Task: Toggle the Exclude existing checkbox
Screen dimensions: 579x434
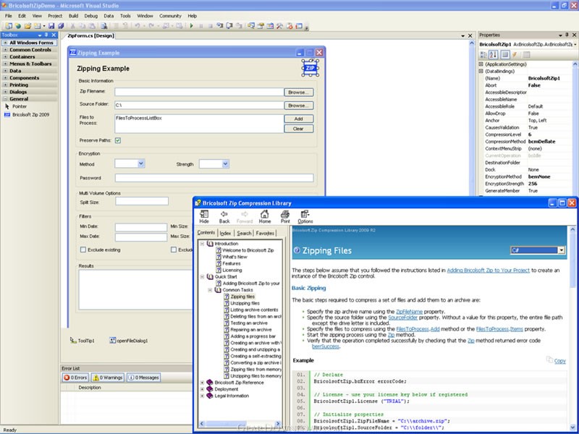Action: 83,250
